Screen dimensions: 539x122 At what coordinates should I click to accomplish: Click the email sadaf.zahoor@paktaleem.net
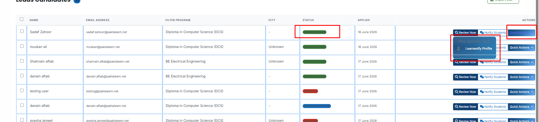(106, 32)
